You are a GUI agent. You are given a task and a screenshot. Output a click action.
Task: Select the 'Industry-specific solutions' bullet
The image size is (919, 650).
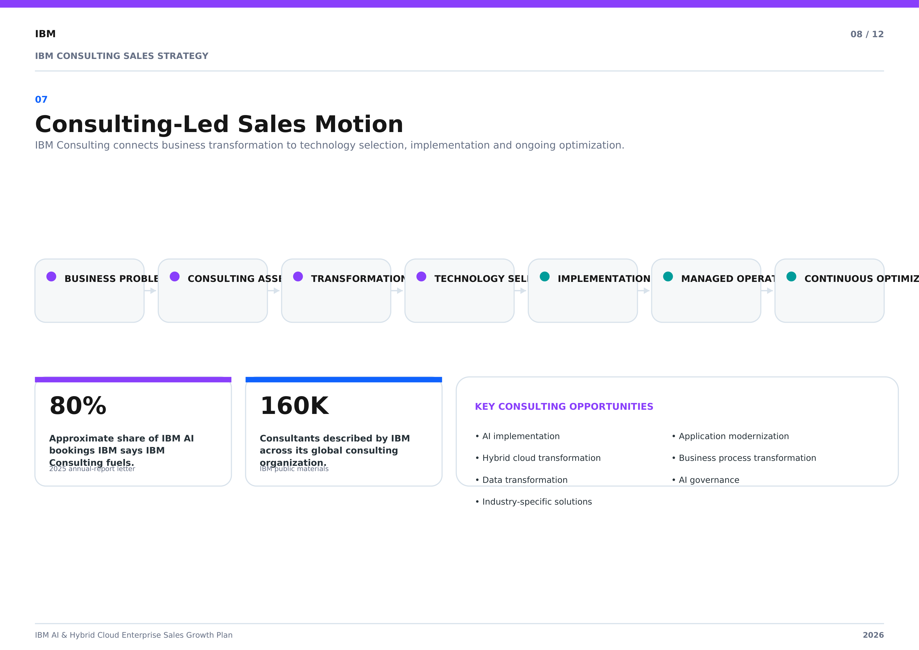pos(533,501)
